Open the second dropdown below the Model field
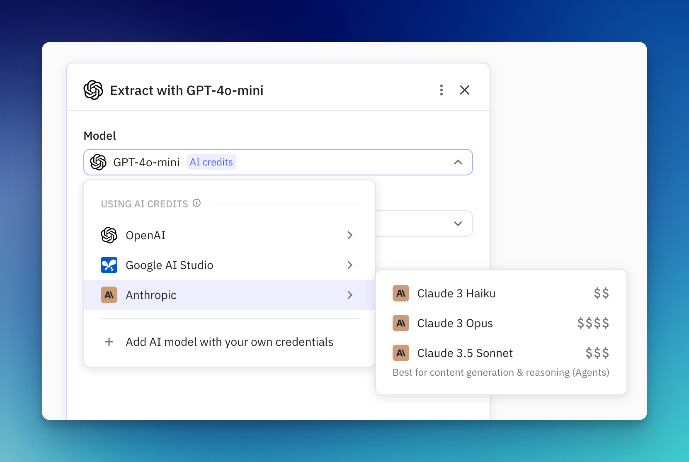The height and width of the screenshot is (462, 689). 424,224
